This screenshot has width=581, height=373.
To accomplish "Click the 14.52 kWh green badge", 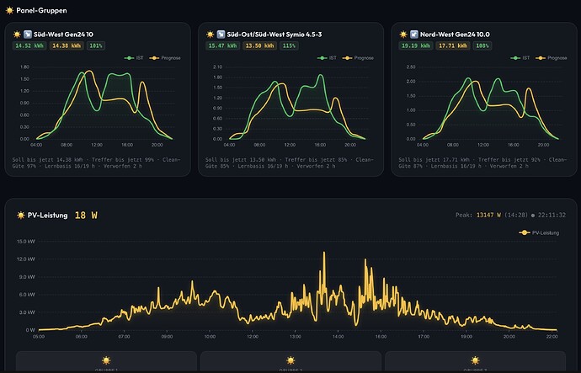I will pyautogui.click(x=29, y=46).
